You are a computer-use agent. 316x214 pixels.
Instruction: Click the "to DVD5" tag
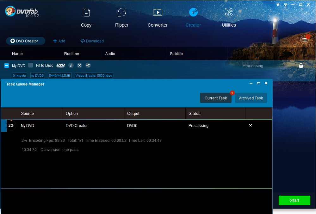click(38, 76)
